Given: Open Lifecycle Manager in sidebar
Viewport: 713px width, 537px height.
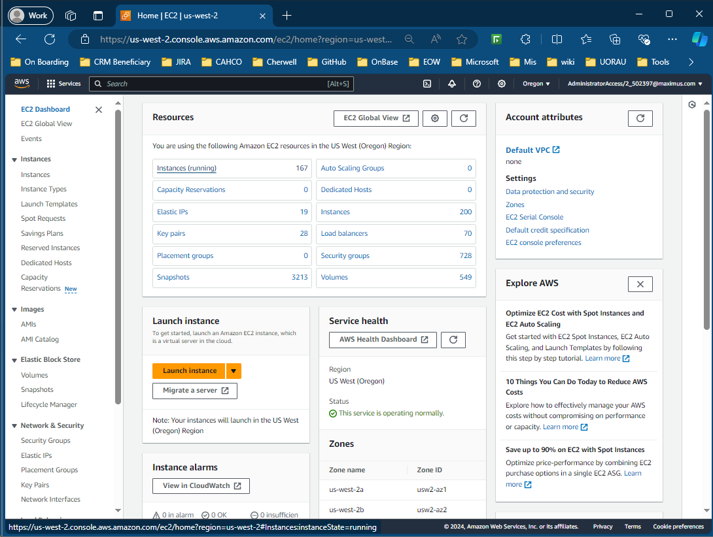Looking at the screenshot, I should (49, 405).
